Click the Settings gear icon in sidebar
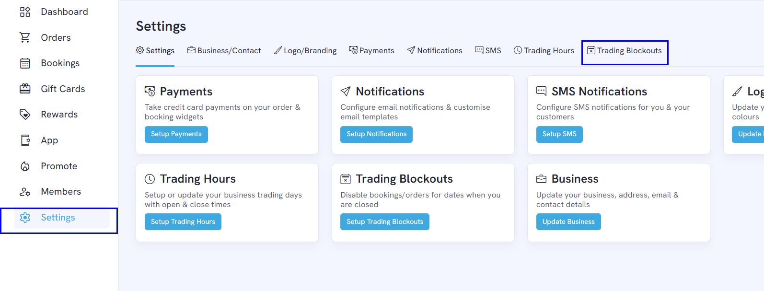 coord(25,218)
